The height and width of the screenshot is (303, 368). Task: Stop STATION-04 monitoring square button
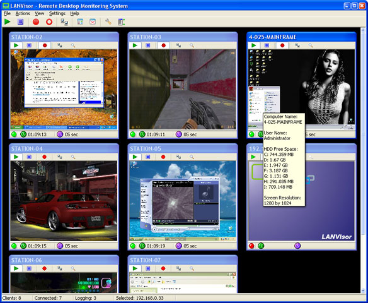click(x=29, y=157)
